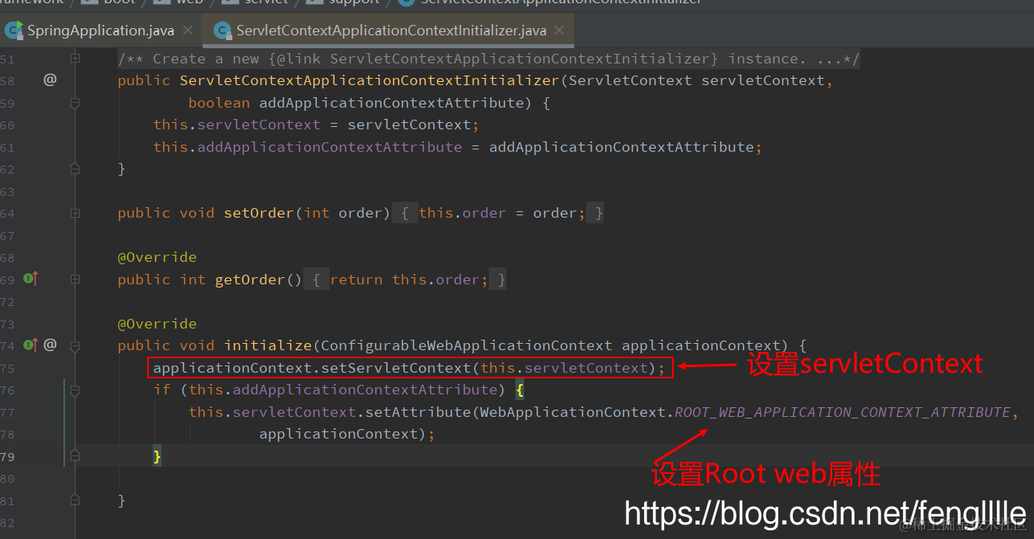The height and width of the screenshot is (539, 1034).
Task: Click the getOrder method name
Action: click(x=250, y=280)
